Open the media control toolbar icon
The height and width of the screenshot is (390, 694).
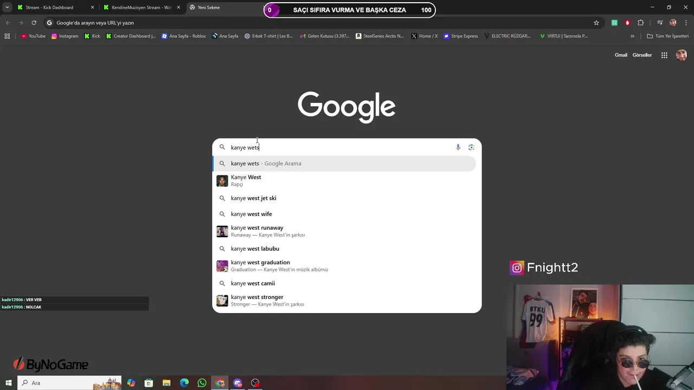coord(660,23)
